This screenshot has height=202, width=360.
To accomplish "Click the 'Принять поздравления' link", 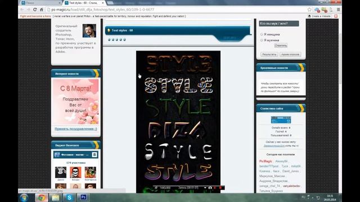I will (76, 128).
